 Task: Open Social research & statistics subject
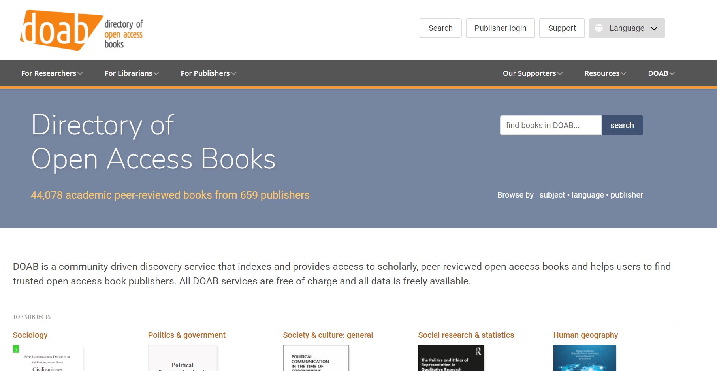click(466, 335)
